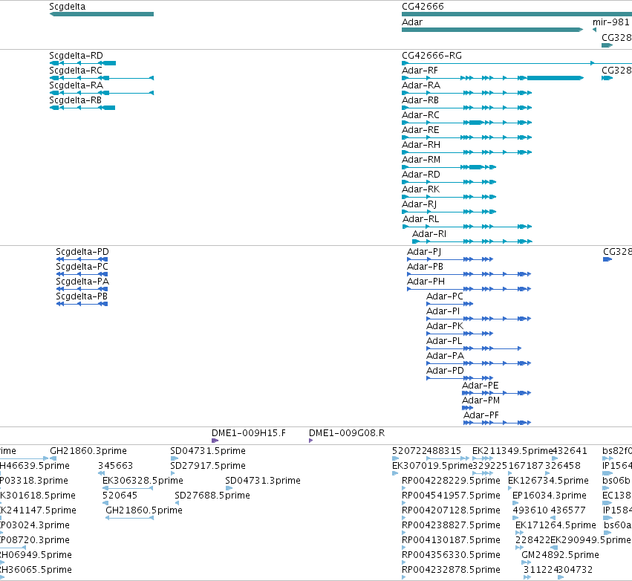632x581 pixels.
Task: Select protein Scgdelta-PA
Action: click(82, 289)
